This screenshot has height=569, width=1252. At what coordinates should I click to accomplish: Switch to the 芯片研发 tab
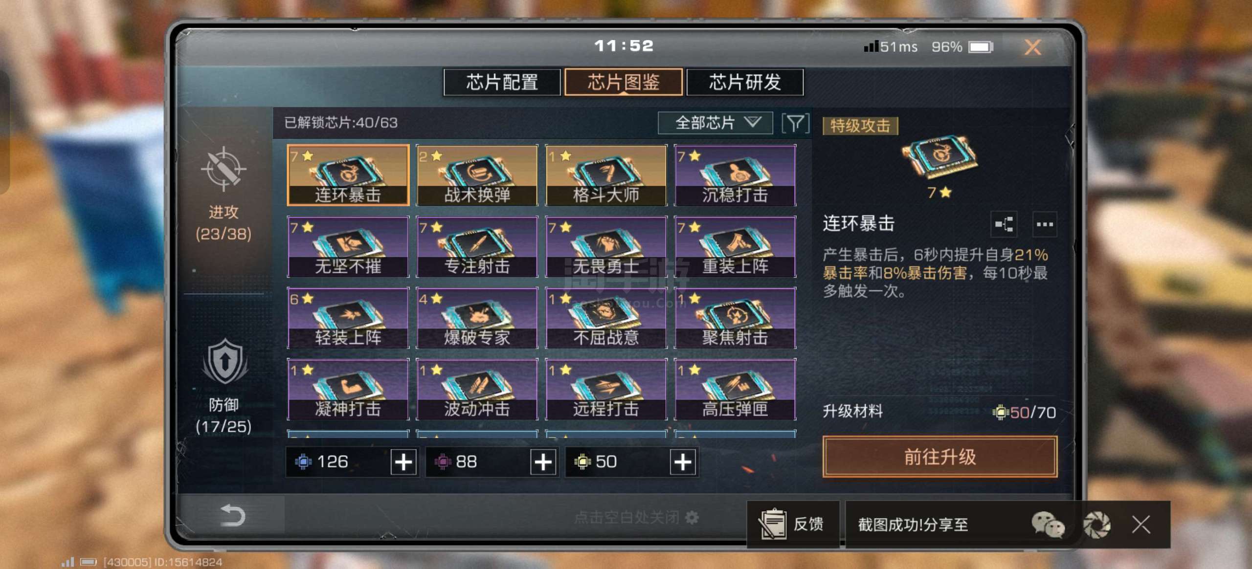745,82
